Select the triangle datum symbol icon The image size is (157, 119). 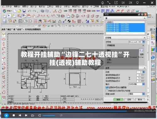[x=60, y=21]
